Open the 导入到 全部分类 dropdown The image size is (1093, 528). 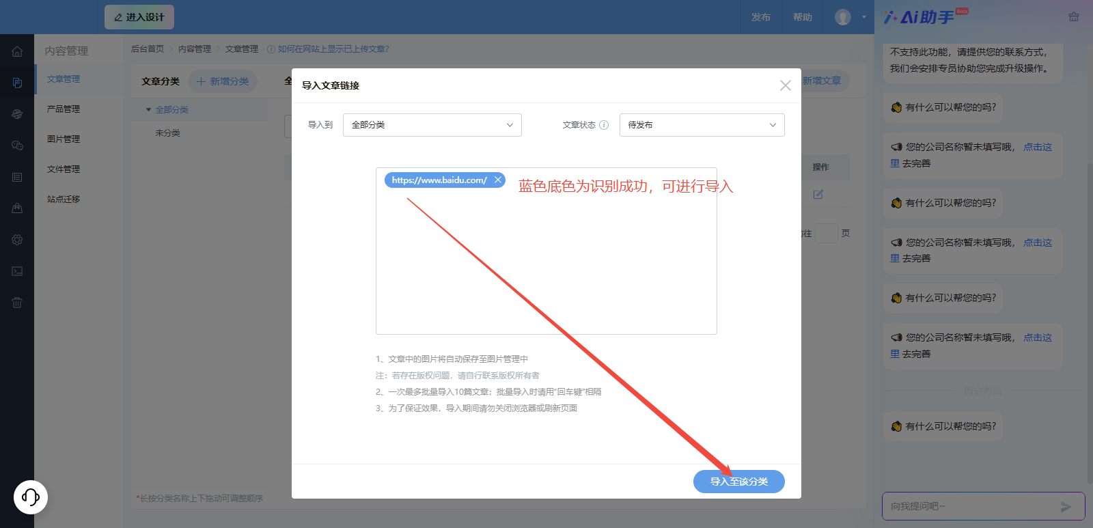[x=432, y=125]
